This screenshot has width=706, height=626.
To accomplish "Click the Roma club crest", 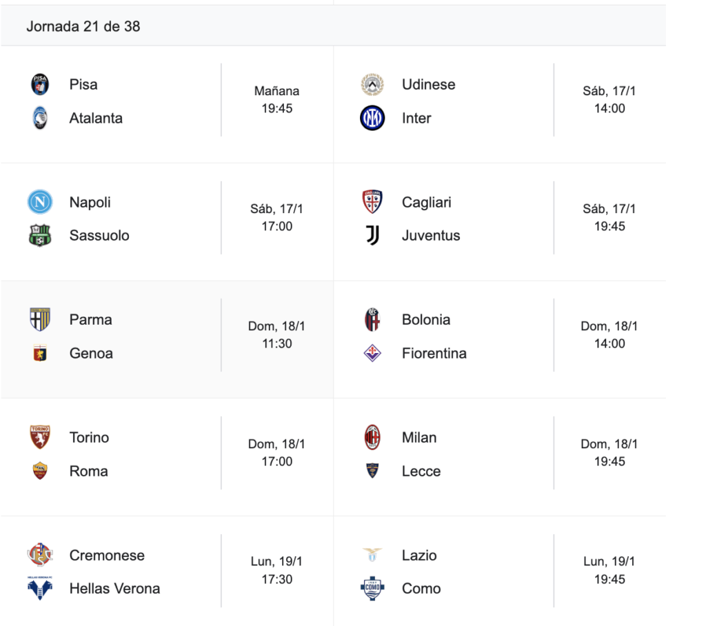I will tap(40, 471).
